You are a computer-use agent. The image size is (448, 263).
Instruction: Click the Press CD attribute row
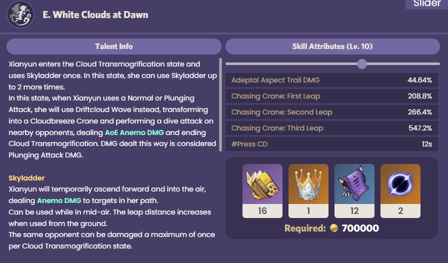coord(331,144)
